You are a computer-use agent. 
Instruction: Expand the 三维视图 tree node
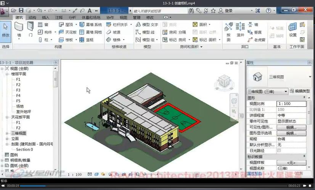point(7,133)
